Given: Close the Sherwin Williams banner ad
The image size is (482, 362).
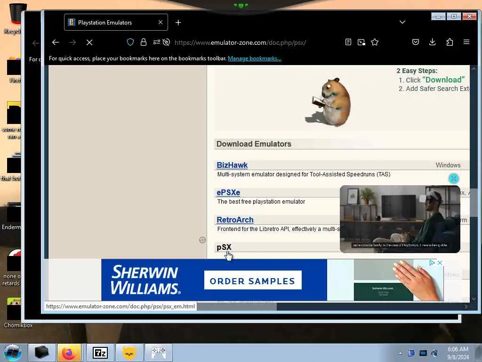Looking at the screenshot, I should pos(440,263).
